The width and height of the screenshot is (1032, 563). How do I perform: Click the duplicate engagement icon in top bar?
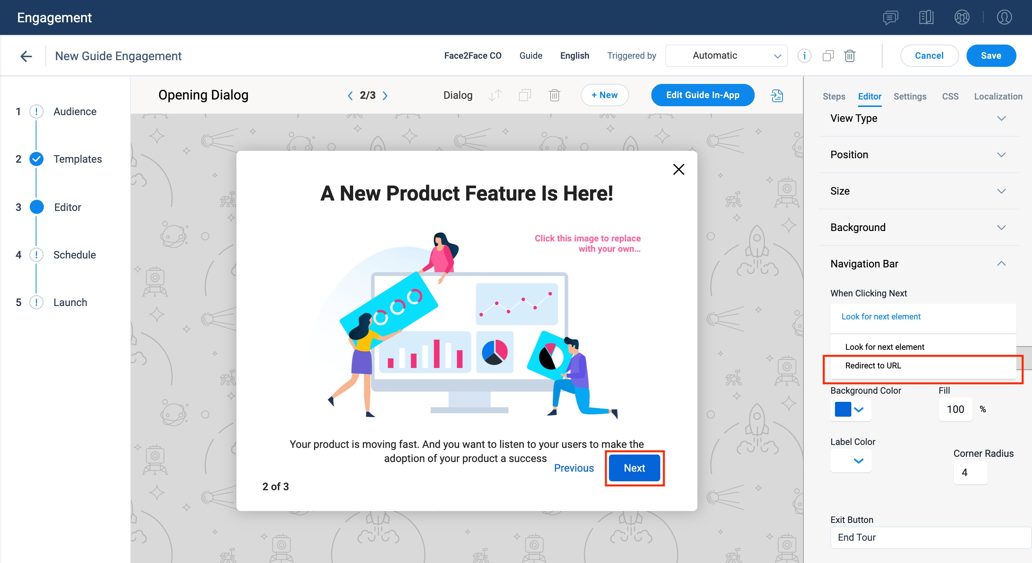(x=828, y=56)
